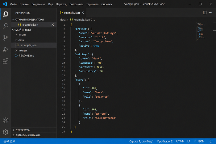Image resolution: width=216 pixels, height=144 pixels.
Task: Change encoding via UTF-8 status item
Action: 180,141
